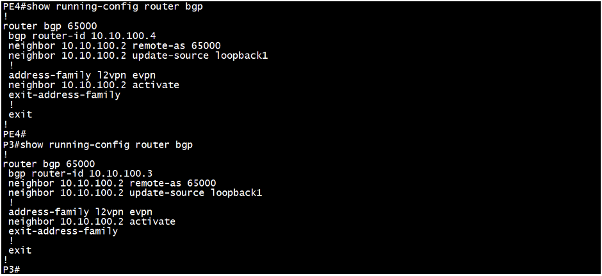
Task: Click the second router bgp 65000 line
Action: (49, 164)
